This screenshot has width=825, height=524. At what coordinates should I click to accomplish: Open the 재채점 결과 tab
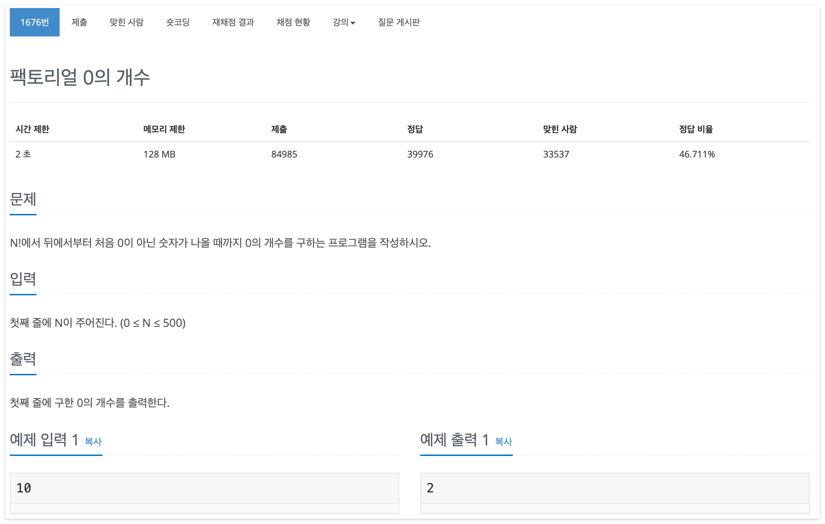pyautogui.click(x=233, y=22)
